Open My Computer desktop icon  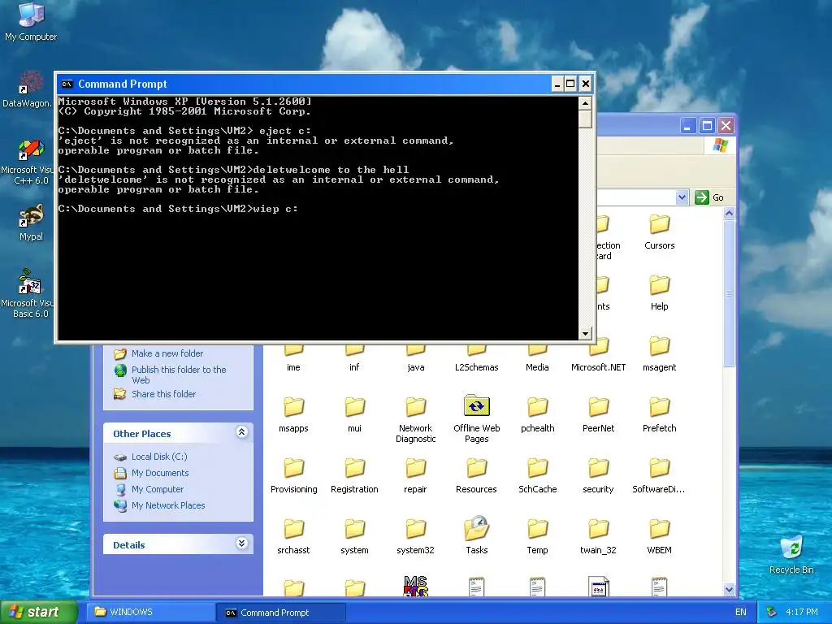[31, 21]
